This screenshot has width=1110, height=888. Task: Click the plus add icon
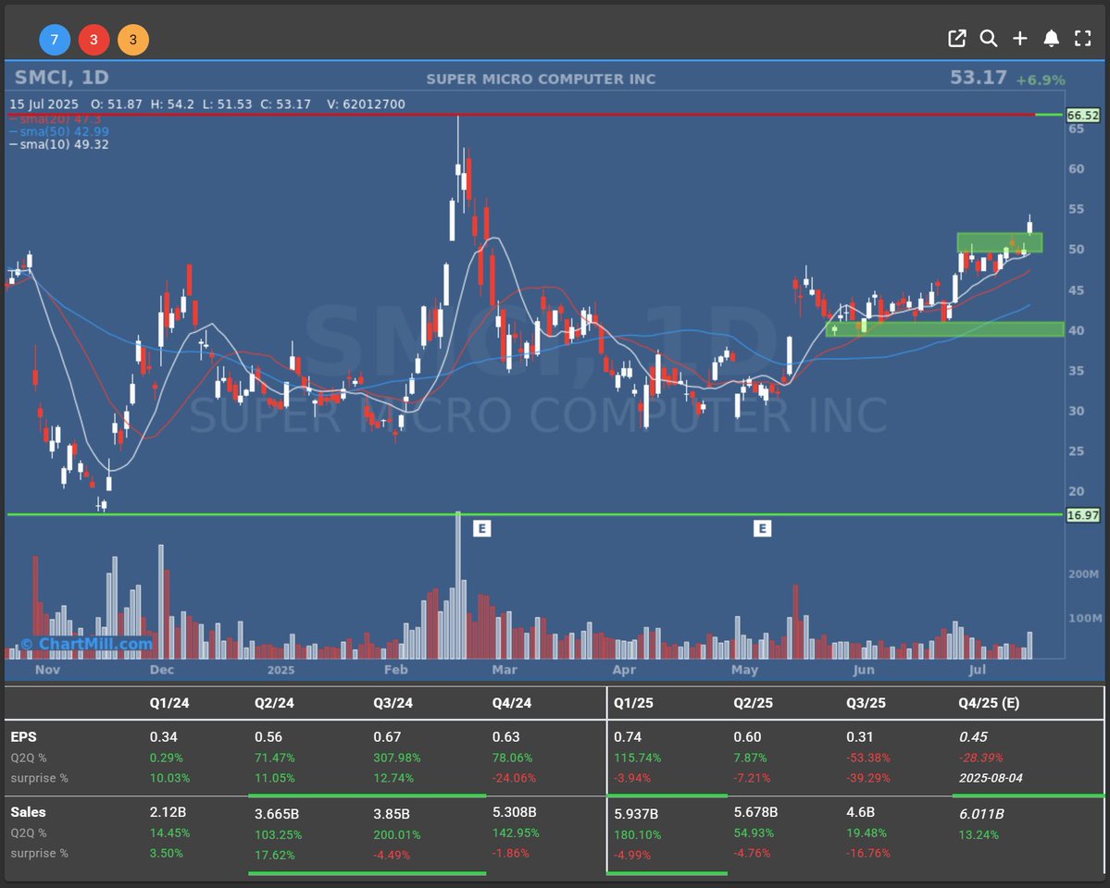point(1019,39)
